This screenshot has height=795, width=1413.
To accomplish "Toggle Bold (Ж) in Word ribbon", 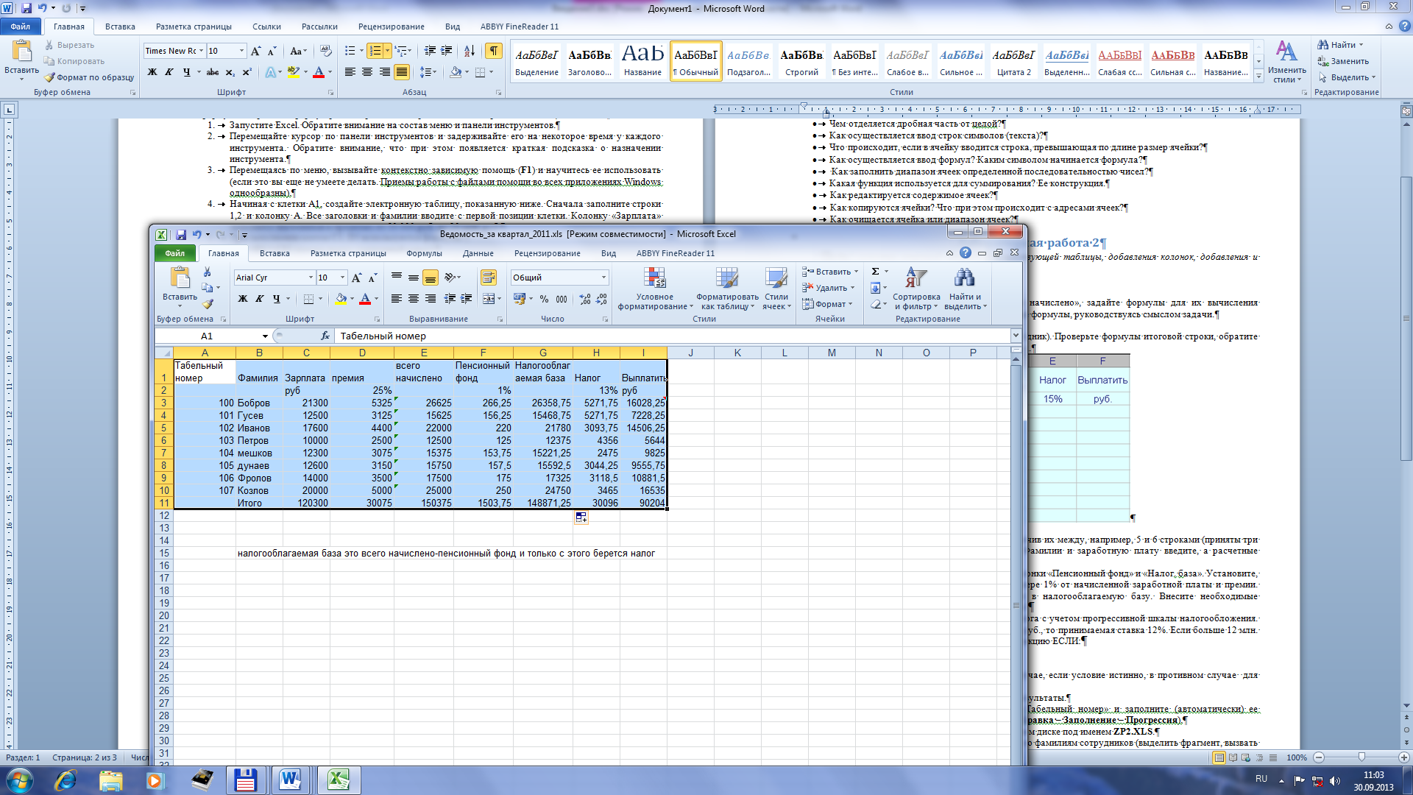I will [152, 72].
